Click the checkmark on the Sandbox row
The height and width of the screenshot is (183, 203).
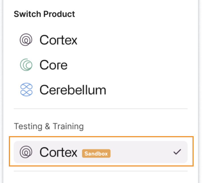(x=177, y=152)
